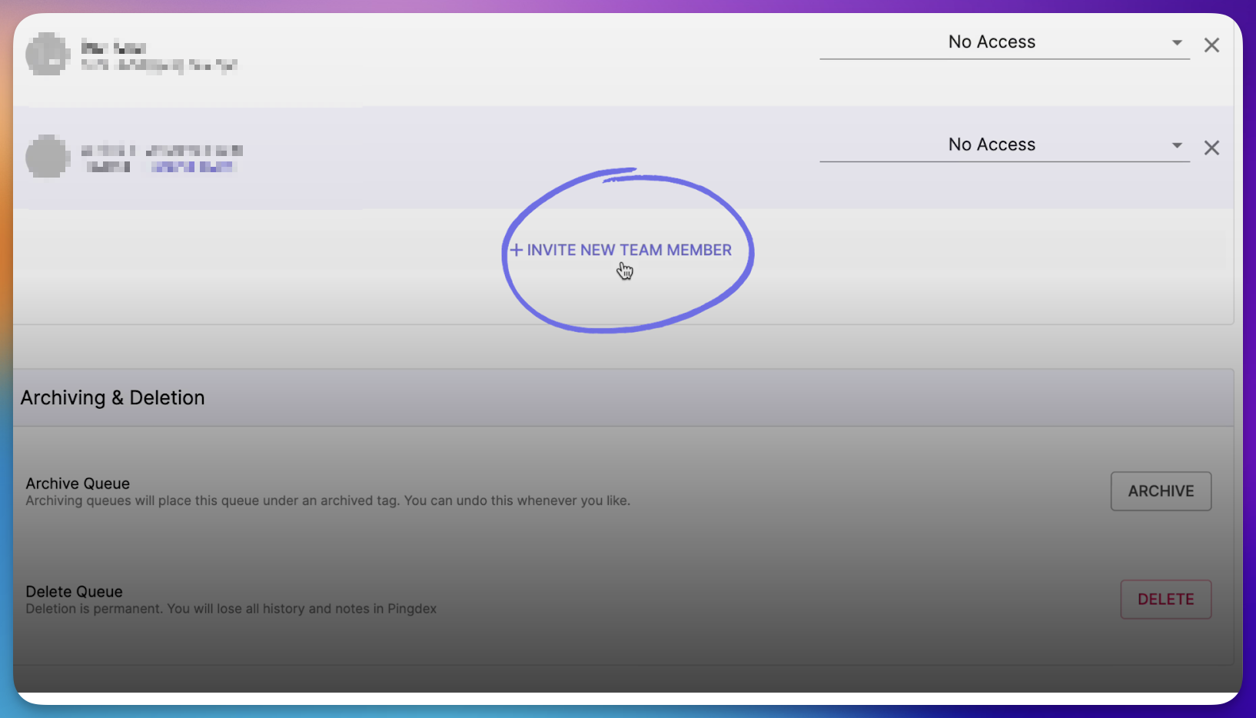Click the archiving queues description text
Image resolution: width=1256 pixels, height=718 pixels.
328,501
